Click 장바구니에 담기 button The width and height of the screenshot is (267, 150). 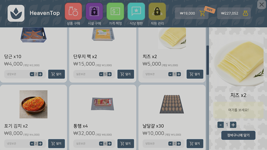(x=238, y=135)
